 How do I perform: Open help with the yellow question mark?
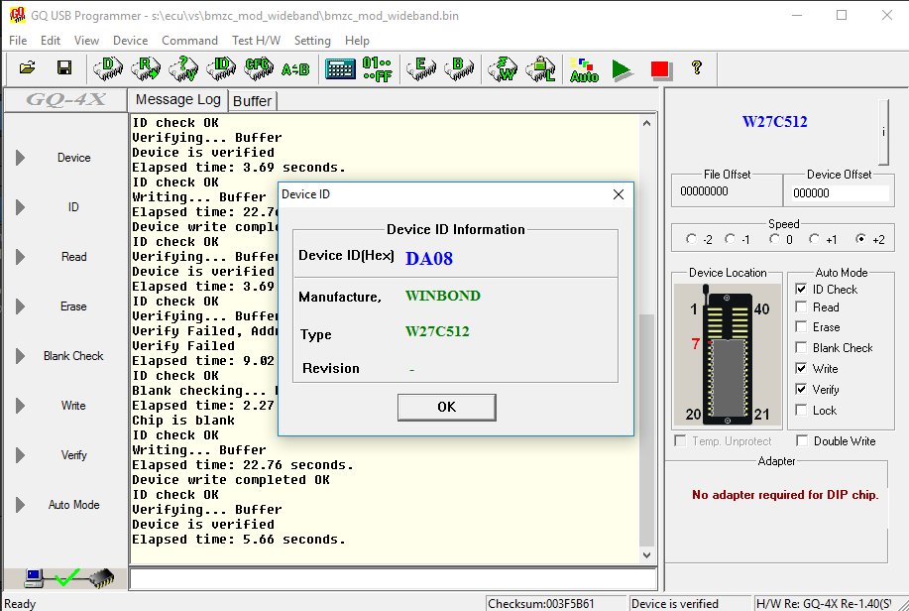[x=697, y=67]
